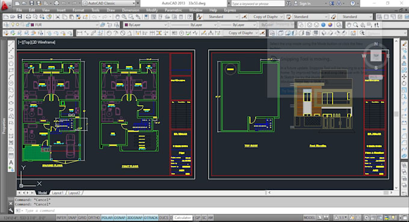409x222 pixels.
Task: Click the Text Style icon
Action: [x=200, y=17]
